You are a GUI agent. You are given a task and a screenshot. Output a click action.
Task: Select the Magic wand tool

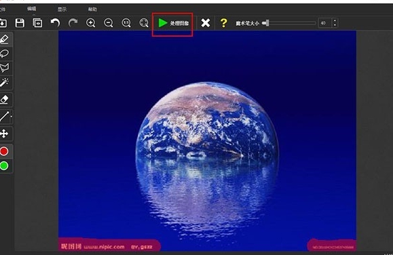[x=4, y=83]
